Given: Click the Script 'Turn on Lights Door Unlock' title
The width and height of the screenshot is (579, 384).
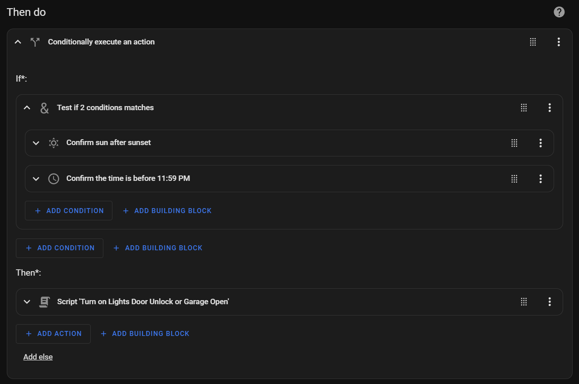Looking at the screenshot, I should pyautogui.click(x=143, y=301).
